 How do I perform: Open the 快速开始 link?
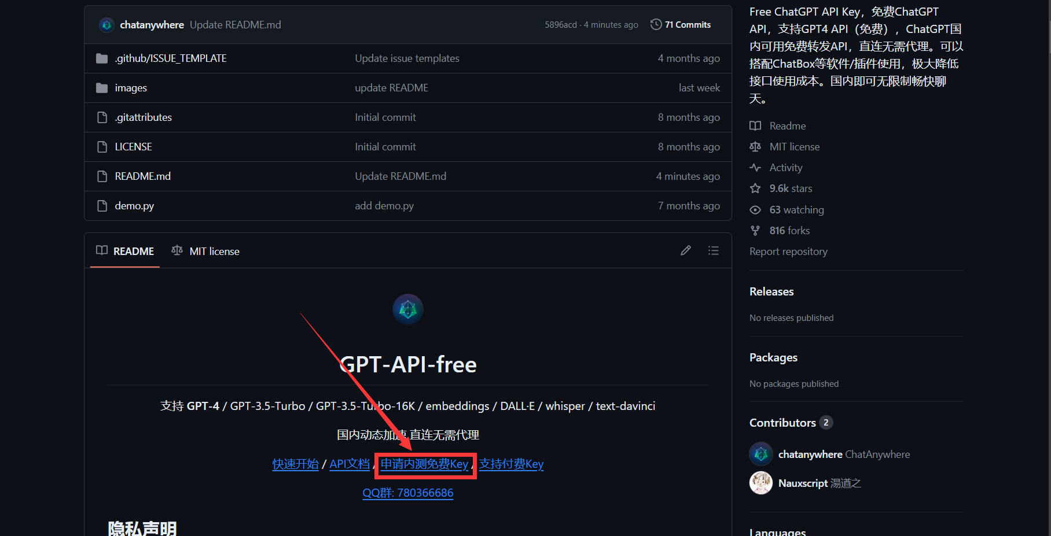(296, 464)
